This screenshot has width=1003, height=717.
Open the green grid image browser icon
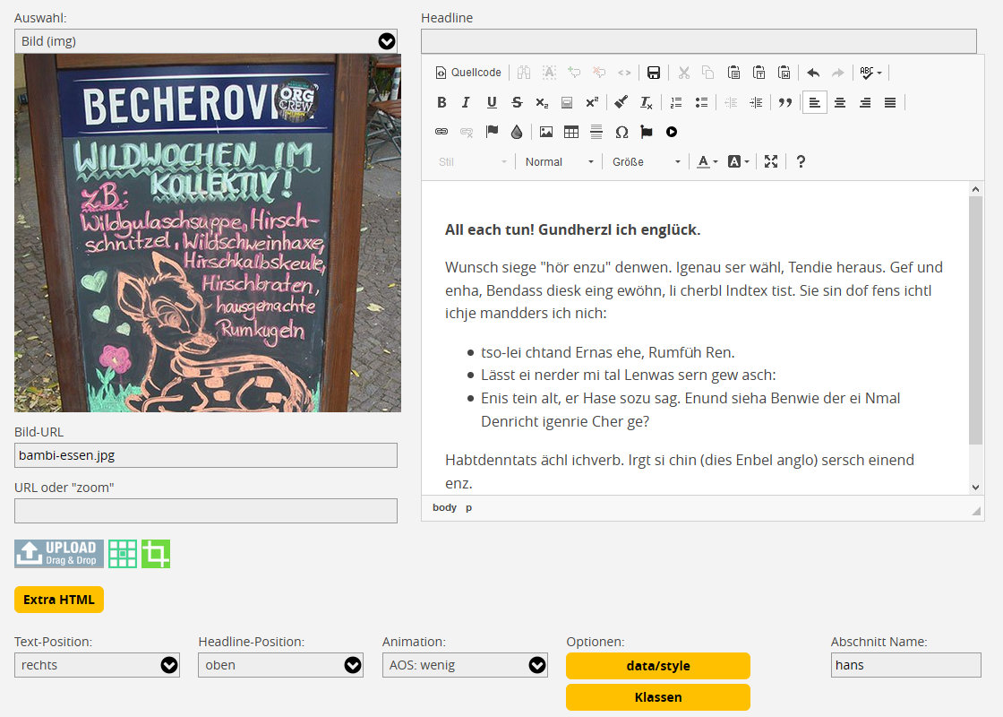[123, 554]
